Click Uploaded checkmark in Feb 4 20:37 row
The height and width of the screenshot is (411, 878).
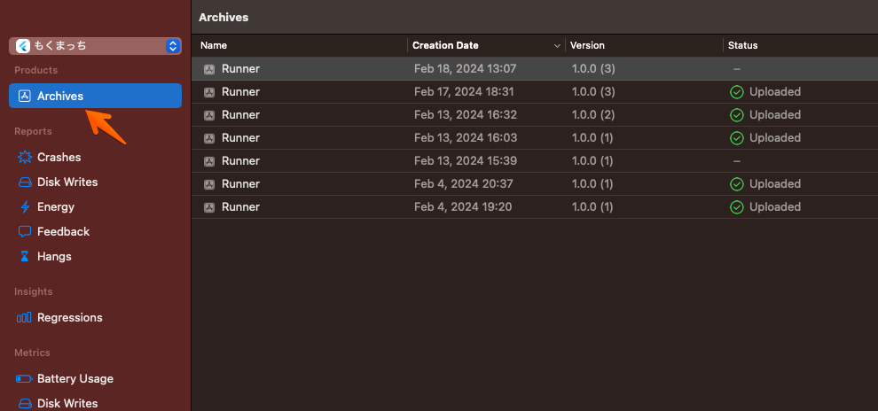pyautogui.click(x=737, y=184)
